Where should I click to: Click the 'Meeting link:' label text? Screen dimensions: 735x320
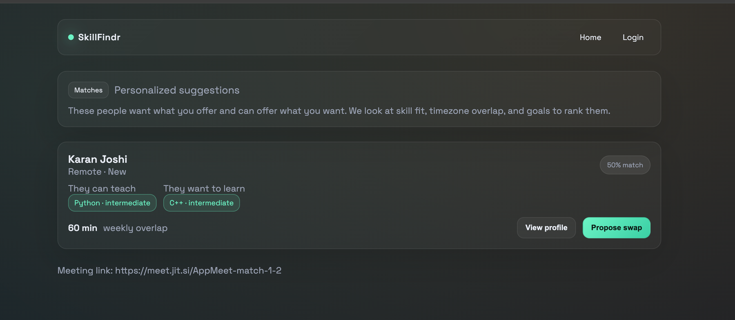[85, 270]
